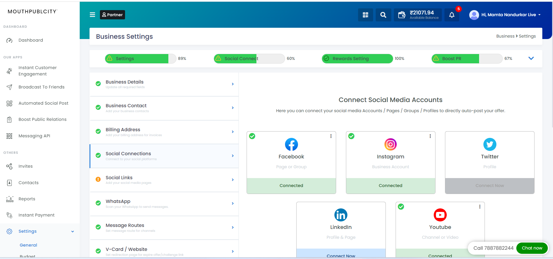Click Billing Address green check status

(x=98, y=132)
